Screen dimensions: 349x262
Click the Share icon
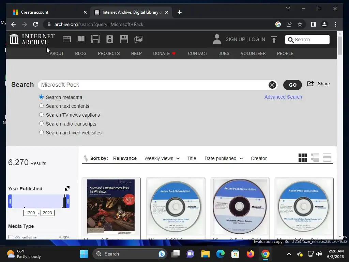tap(310, 84)
